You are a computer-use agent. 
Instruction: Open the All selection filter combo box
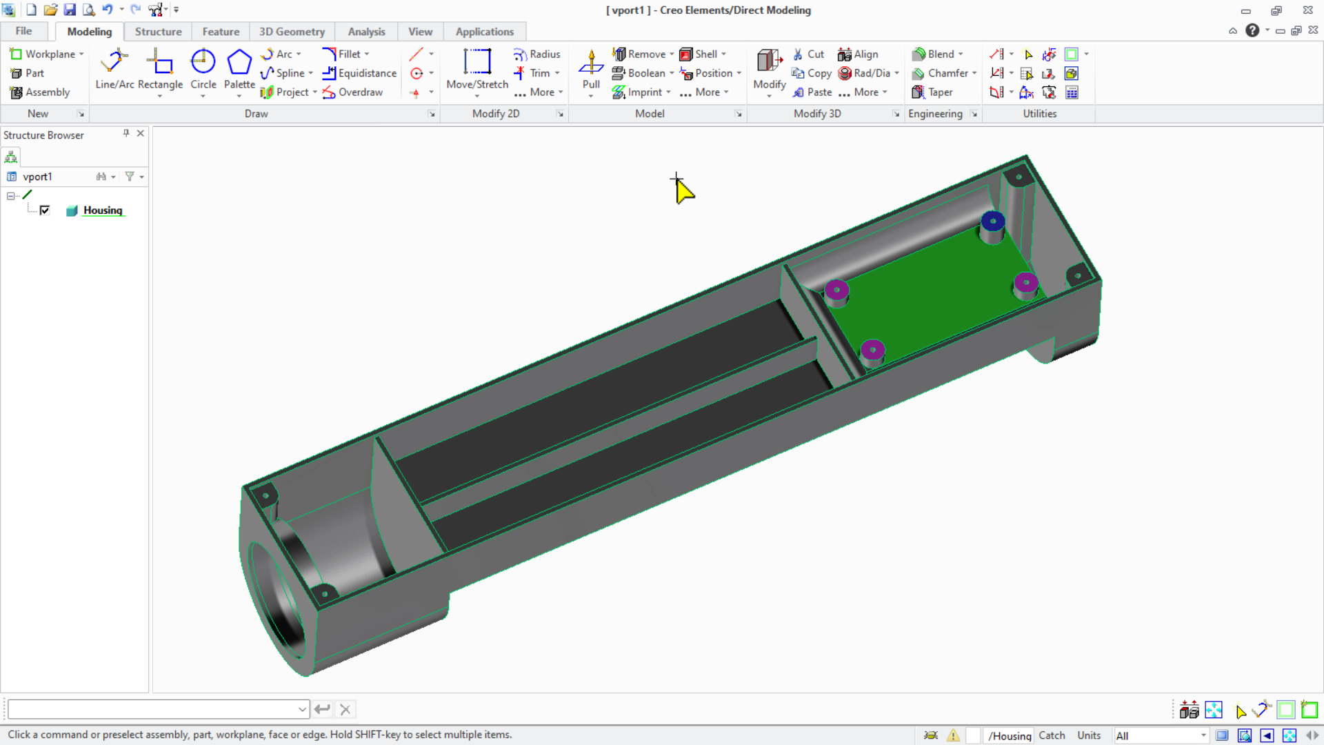pos(1161,735)
